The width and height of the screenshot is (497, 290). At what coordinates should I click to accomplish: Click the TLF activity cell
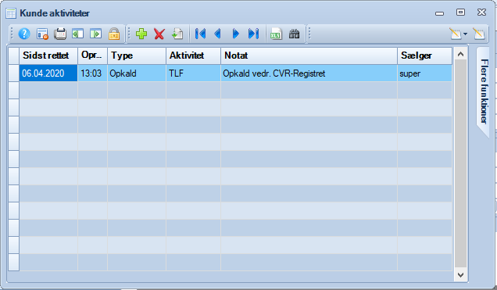[x=193, y=73]
